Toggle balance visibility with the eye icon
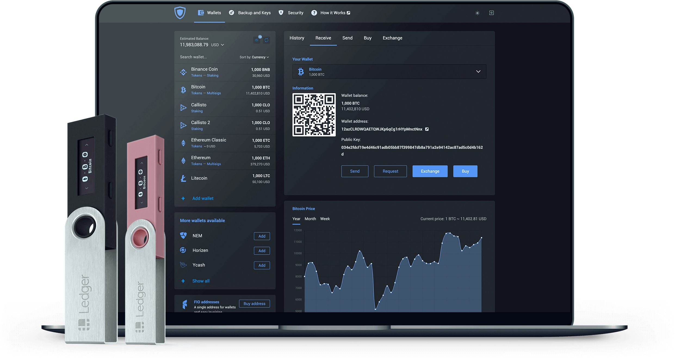The image size is (675, 358). (x=256, y=40)
